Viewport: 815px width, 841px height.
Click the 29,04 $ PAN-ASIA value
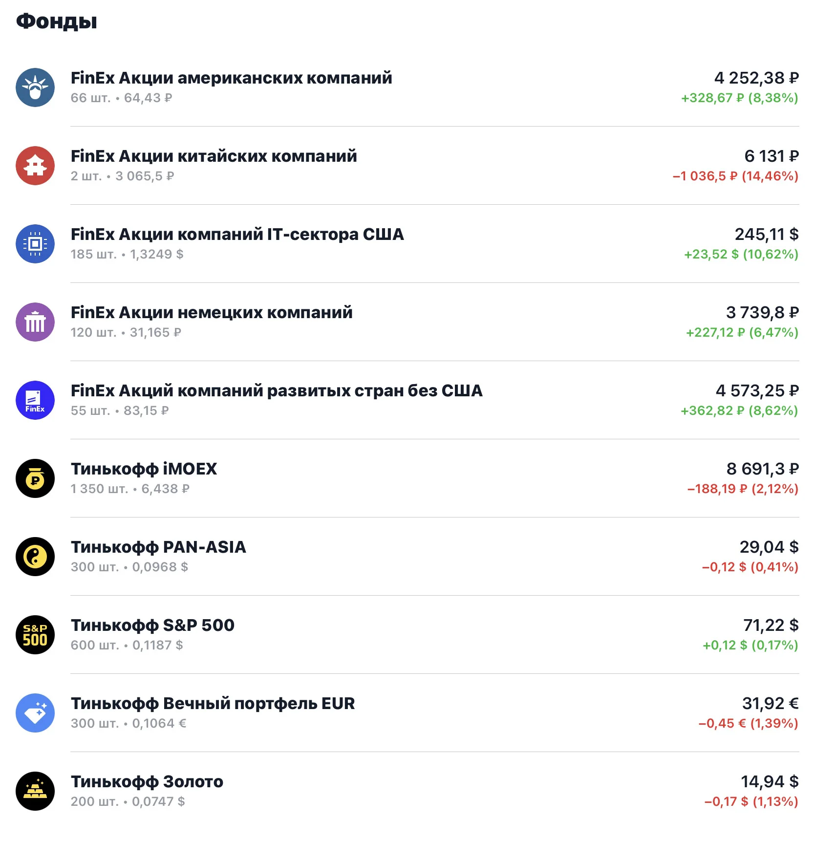coord(769,547)
